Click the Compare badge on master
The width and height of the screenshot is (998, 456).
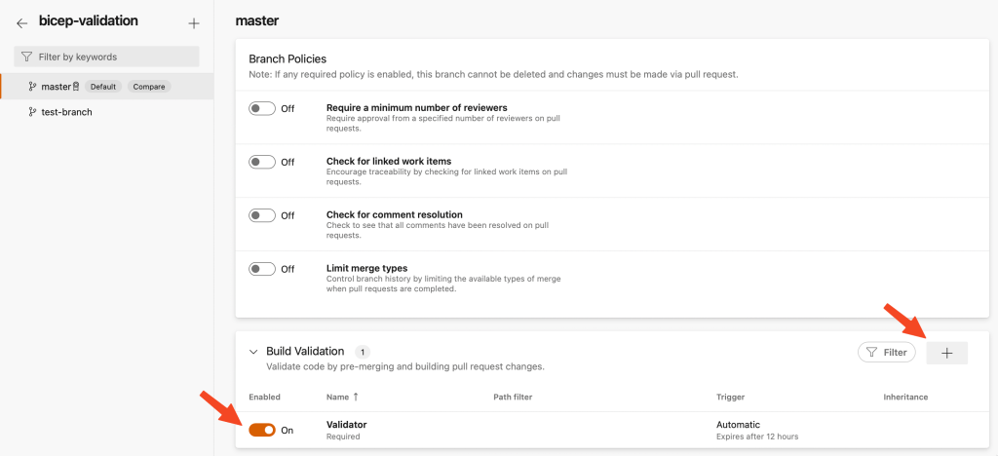[149, 87]
